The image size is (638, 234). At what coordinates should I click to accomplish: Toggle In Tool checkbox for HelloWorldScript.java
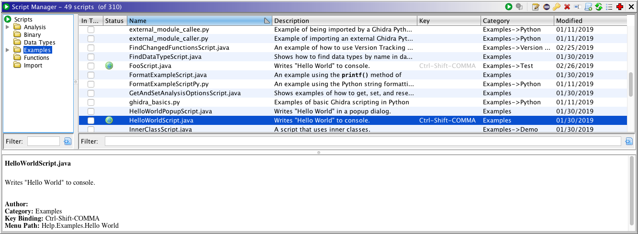[x=91, y=121]
